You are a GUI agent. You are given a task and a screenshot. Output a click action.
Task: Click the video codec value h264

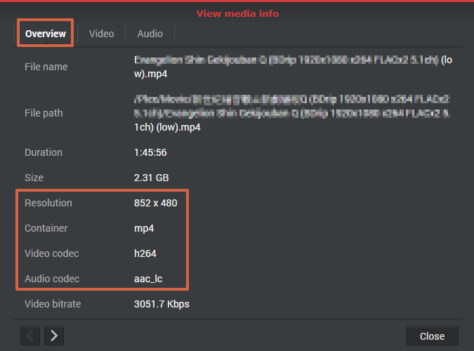[145, 253]
